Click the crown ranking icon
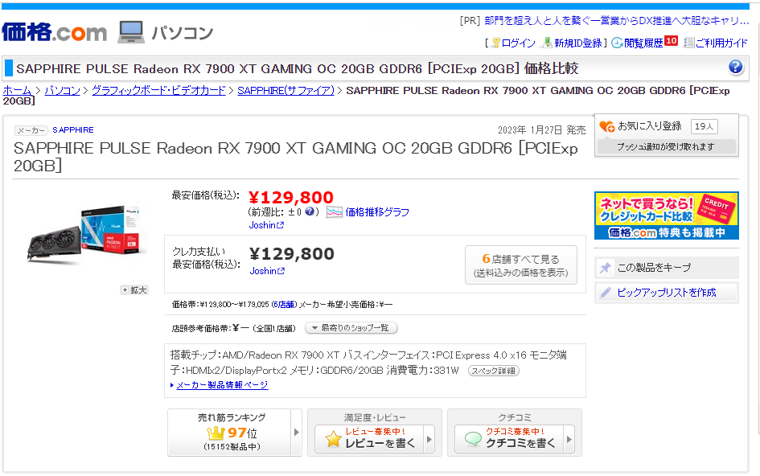 [216, 433]
